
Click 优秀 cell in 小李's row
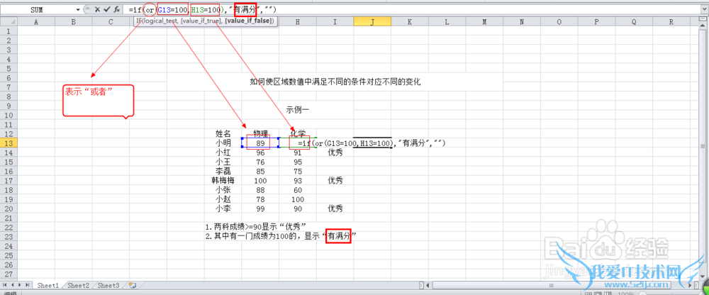[x=335, y=208]
